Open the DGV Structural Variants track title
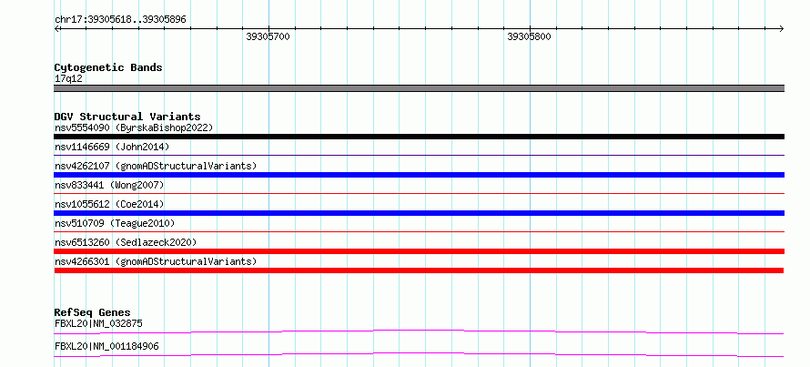 tap(127, 117)
